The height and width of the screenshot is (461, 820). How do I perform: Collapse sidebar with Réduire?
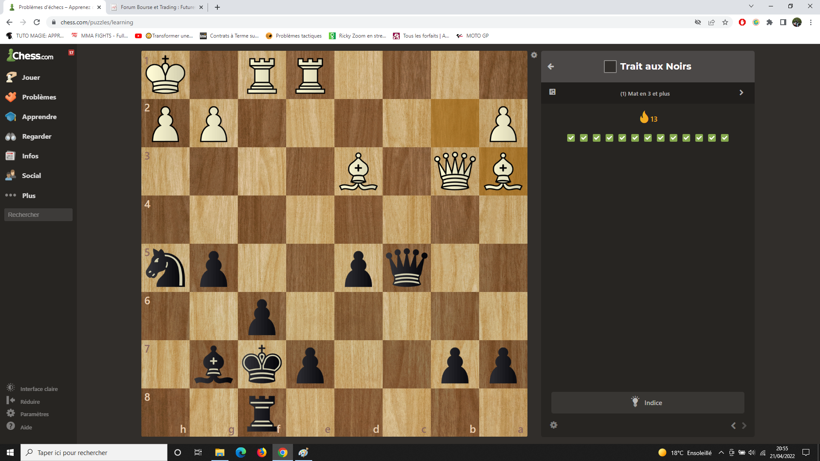pyautogui.click(x=29, y=402)
